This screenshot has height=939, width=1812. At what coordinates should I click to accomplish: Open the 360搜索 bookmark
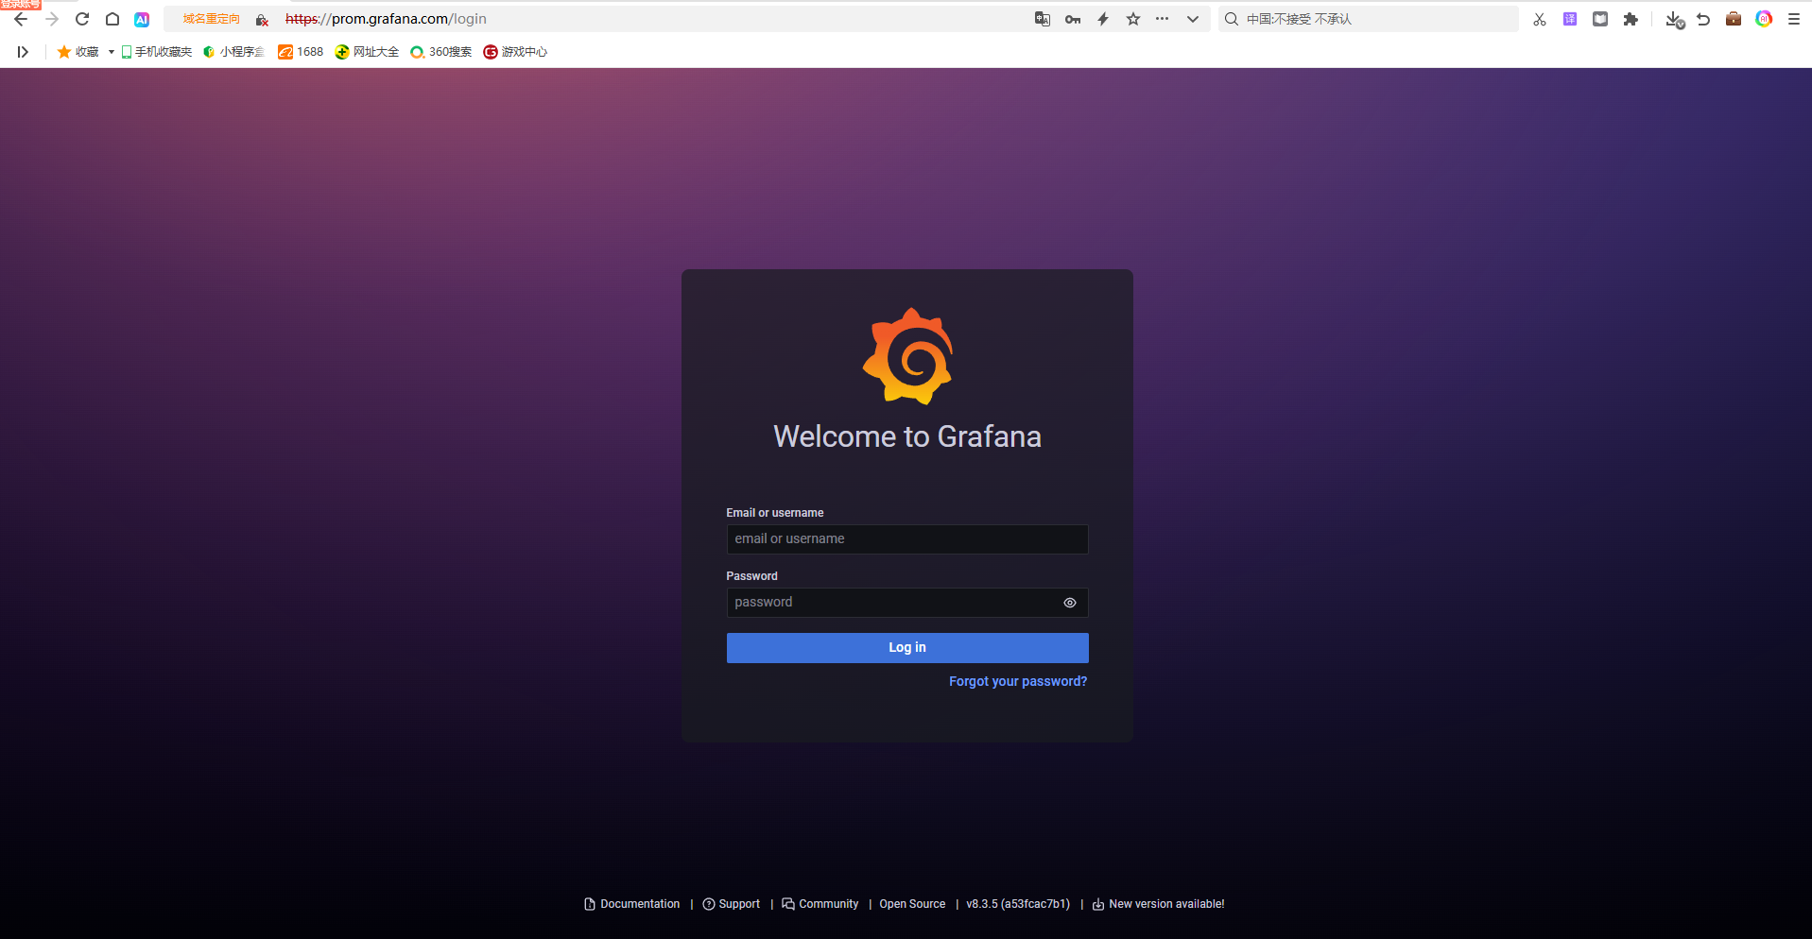click(x=440, y=52)
